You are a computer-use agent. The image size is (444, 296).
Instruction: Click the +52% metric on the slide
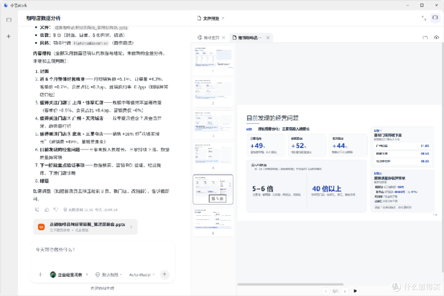click(x=299, y=146)
